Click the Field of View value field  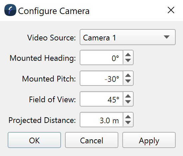(x=101, y=99)
